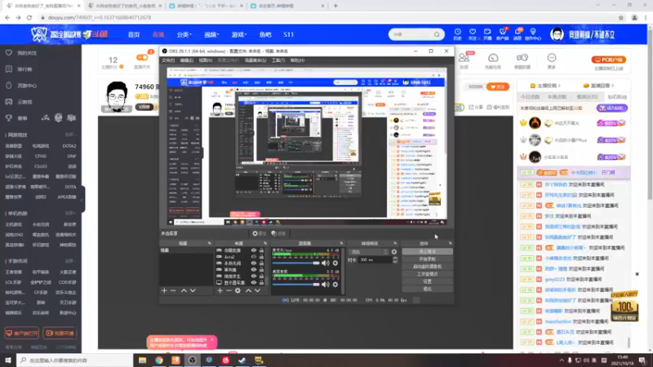
Task: Open Chrome from the Windows taskbar
Action: pos(159,360)
